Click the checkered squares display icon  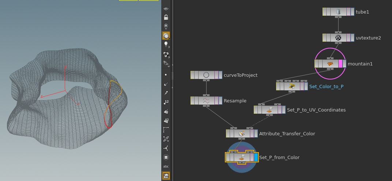click(x=166, y=139)
